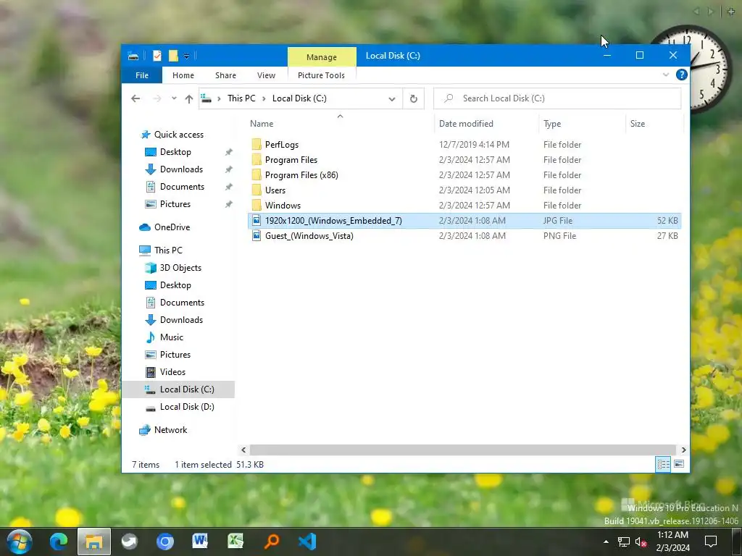
Task: Click the Search Local Disk (C:) box
Action: click(x=557, y=98)
